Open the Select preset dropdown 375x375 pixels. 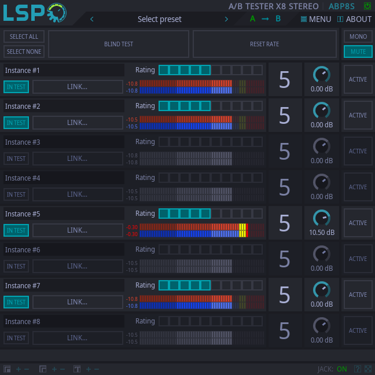click(159, 19)
